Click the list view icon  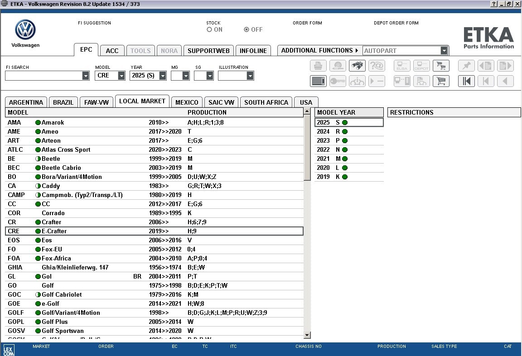[318, 81]
